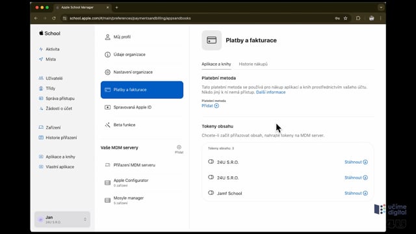Open the Další informace link
This screenshot has height=234, width=416.
pos(270,92)
